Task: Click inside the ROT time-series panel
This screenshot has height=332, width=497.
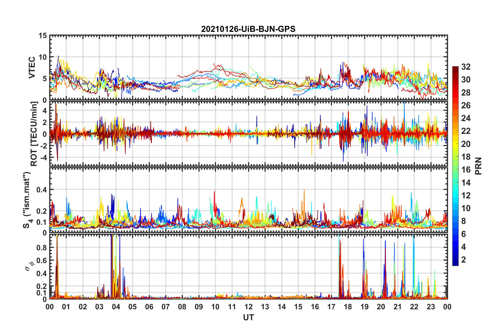Action: pyautogui.click(x=248, y=134)
